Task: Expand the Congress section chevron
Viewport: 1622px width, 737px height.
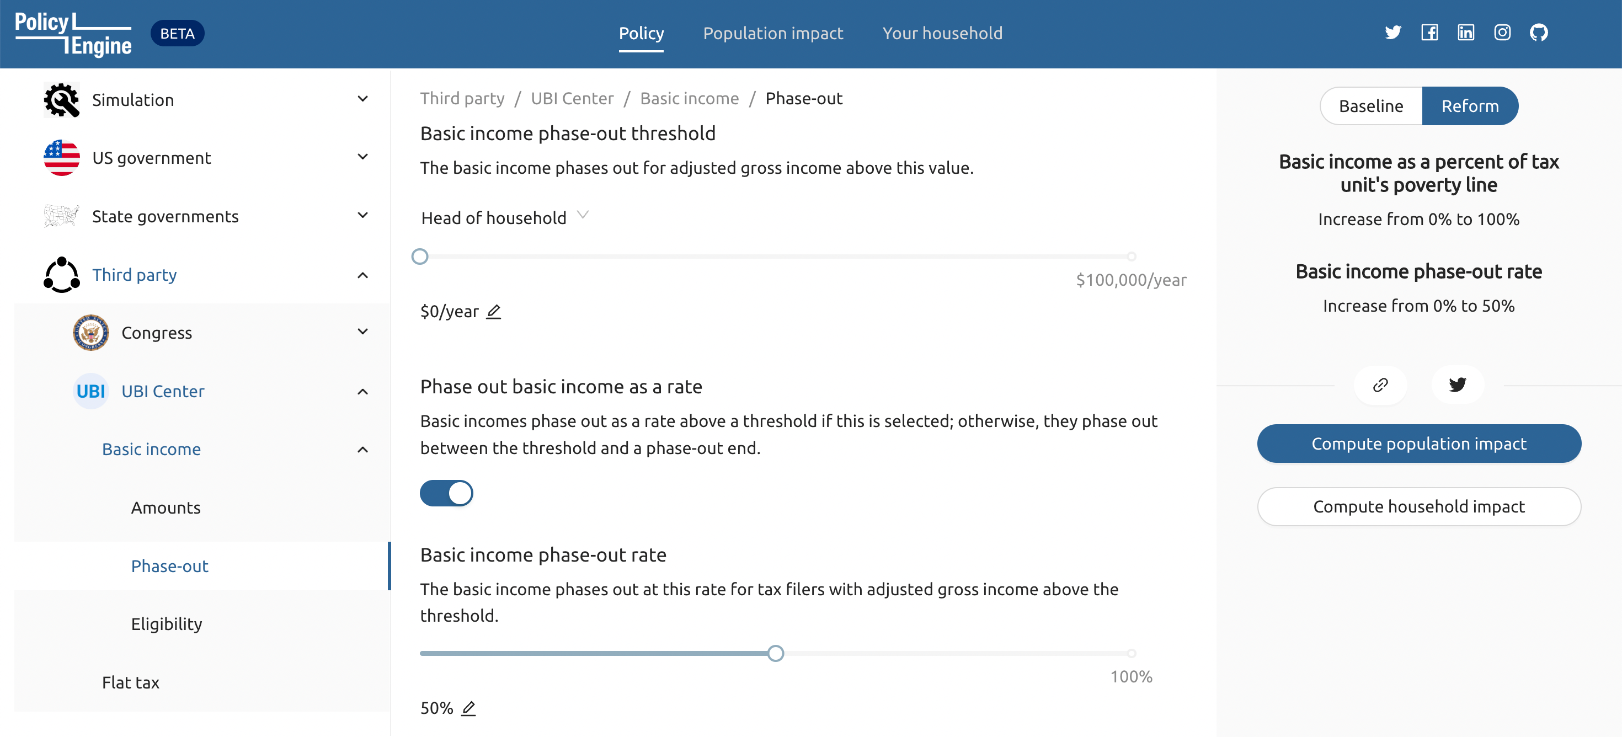Action: (x=362, y=332)
